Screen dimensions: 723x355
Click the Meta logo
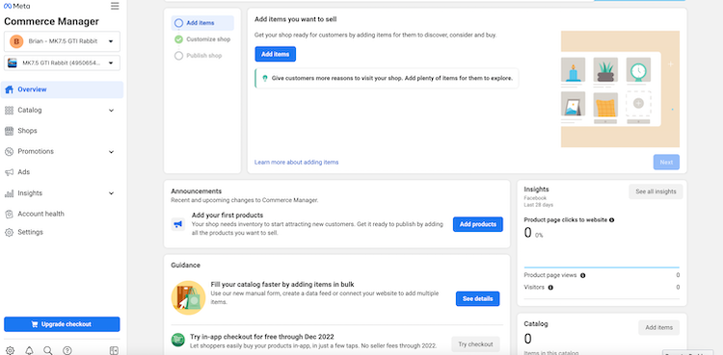click(16, 6)
